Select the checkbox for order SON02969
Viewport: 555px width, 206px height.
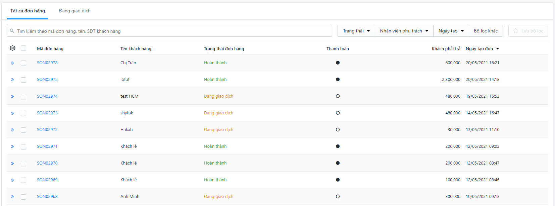[x=23, y=180]
